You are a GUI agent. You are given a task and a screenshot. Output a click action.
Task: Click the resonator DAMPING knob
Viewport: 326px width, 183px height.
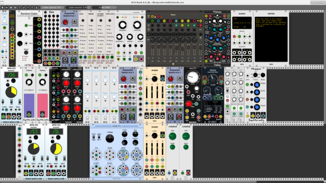click(x=130, y=37)
